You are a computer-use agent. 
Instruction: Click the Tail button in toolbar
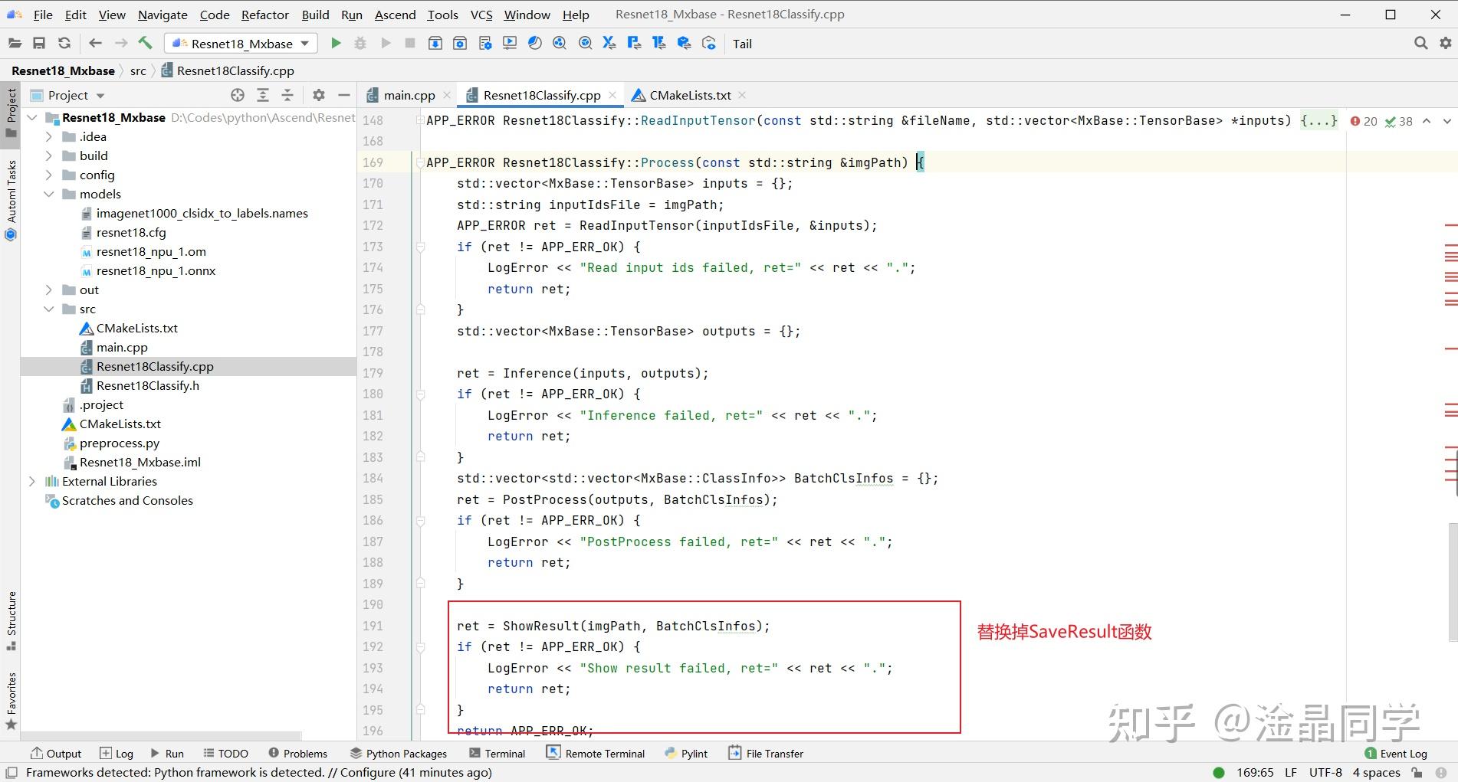[742, 44]
